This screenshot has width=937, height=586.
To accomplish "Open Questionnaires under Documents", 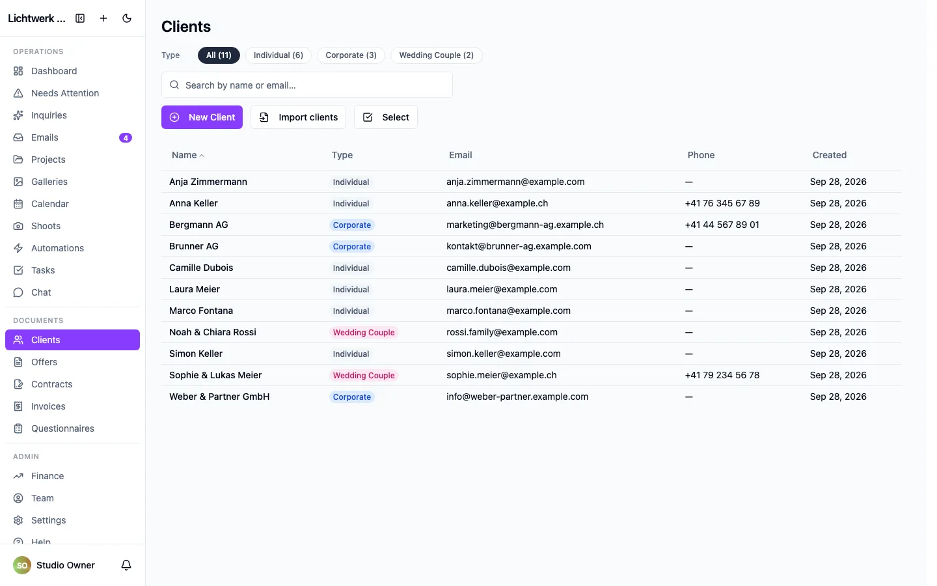I will [72, 428].
